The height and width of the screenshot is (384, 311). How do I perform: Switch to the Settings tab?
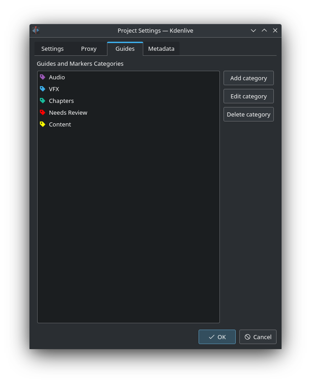click(x=52, y=49)
